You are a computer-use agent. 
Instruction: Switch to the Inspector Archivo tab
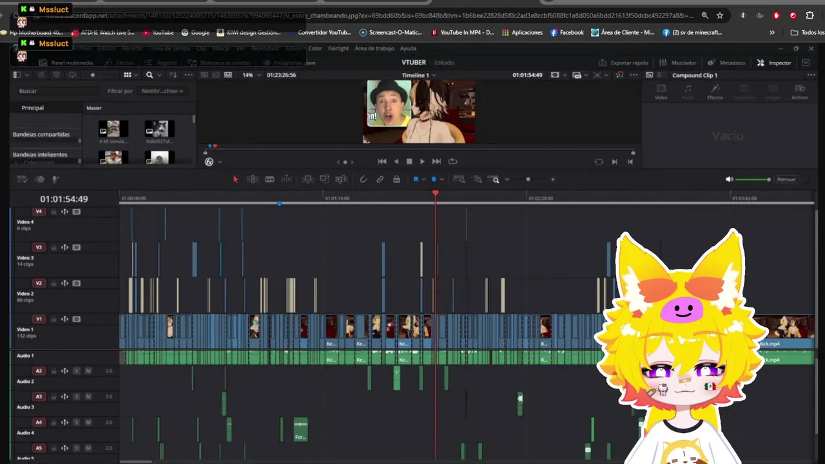[x=800, y=92]
